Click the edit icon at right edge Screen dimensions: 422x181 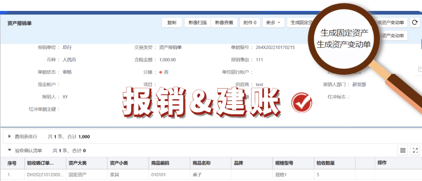420,69
